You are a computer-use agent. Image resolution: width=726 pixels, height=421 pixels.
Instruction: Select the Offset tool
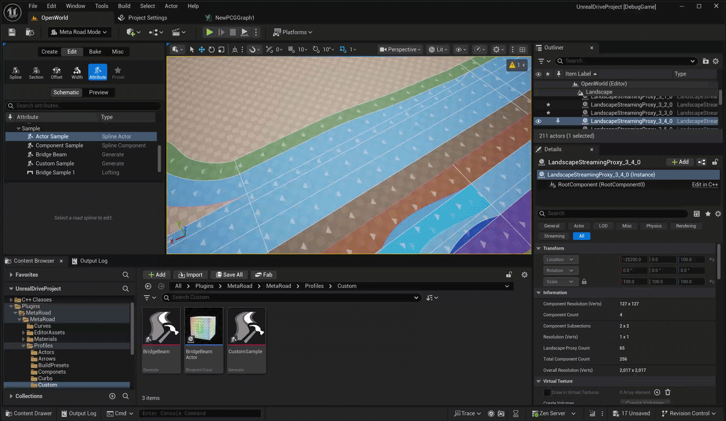57,73
